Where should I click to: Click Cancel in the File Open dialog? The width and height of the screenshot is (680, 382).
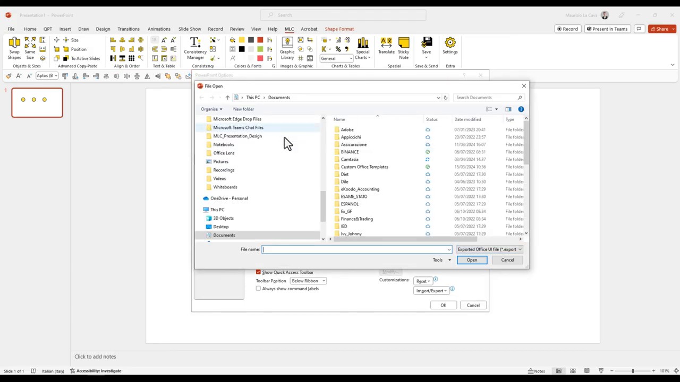[507, 260]
